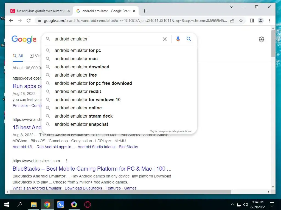Choose suggestion 'android emulator reddit'
281x210 pixels.
(119, 92)
